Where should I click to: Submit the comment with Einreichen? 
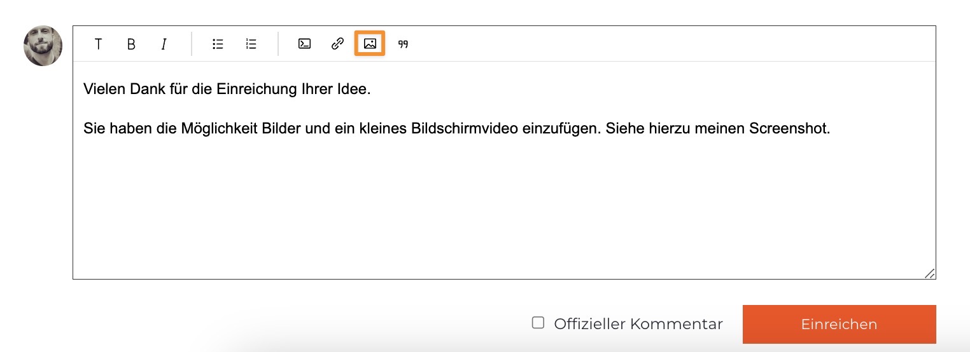839,324
